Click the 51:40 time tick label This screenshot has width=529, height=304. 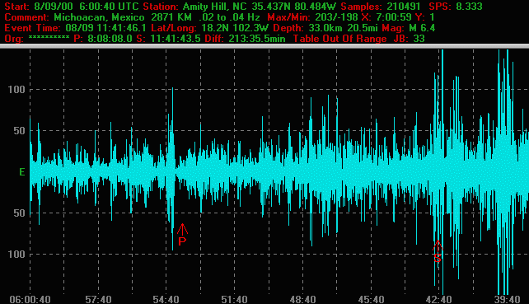point(235,299)
